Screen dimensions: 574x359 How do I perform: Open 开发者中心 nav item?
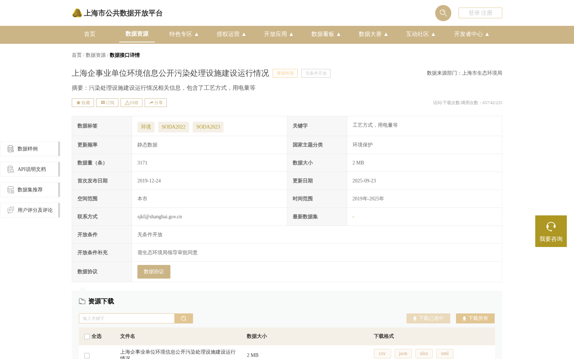[x=469, y=34]
